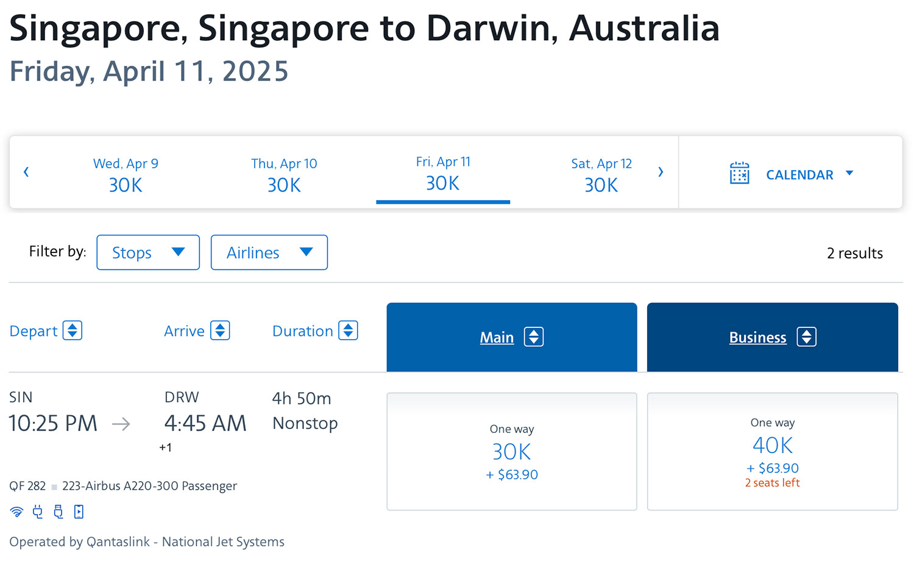
Task: Select the Wed, Apr 9 date tab
Action: tap(126, 174)
